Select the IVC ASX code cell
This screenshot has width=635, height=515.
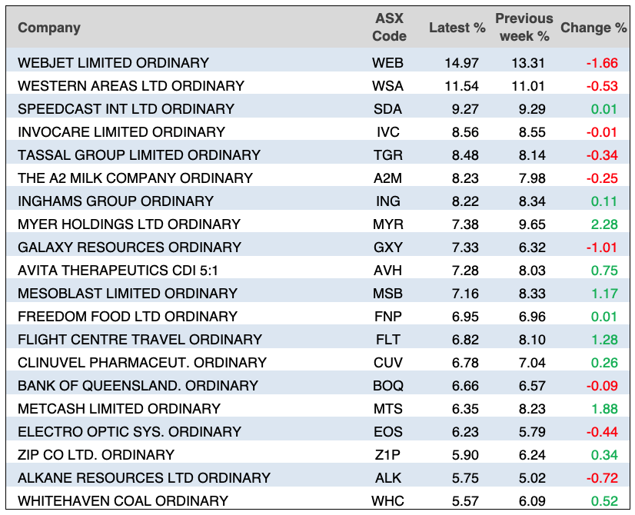[x=388, y=131]
